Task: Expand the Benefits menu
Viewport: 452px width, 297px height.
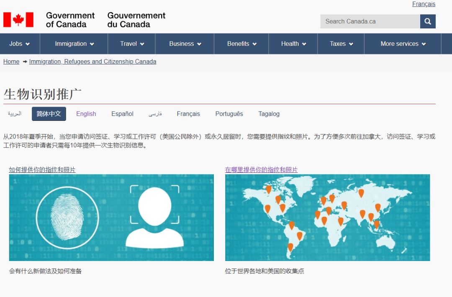Action: [x=241, y=44]
